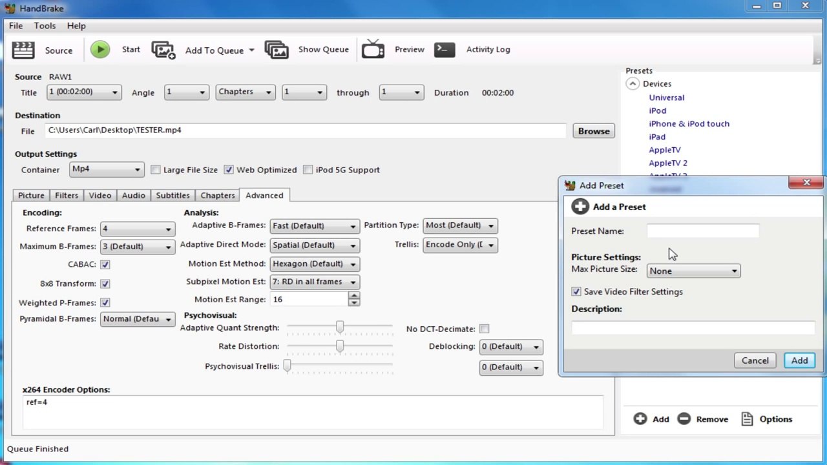Open Subpixel Motion Est dropdown
The width and height of the screenshot is (827, 465).
[x=315, y=282]
